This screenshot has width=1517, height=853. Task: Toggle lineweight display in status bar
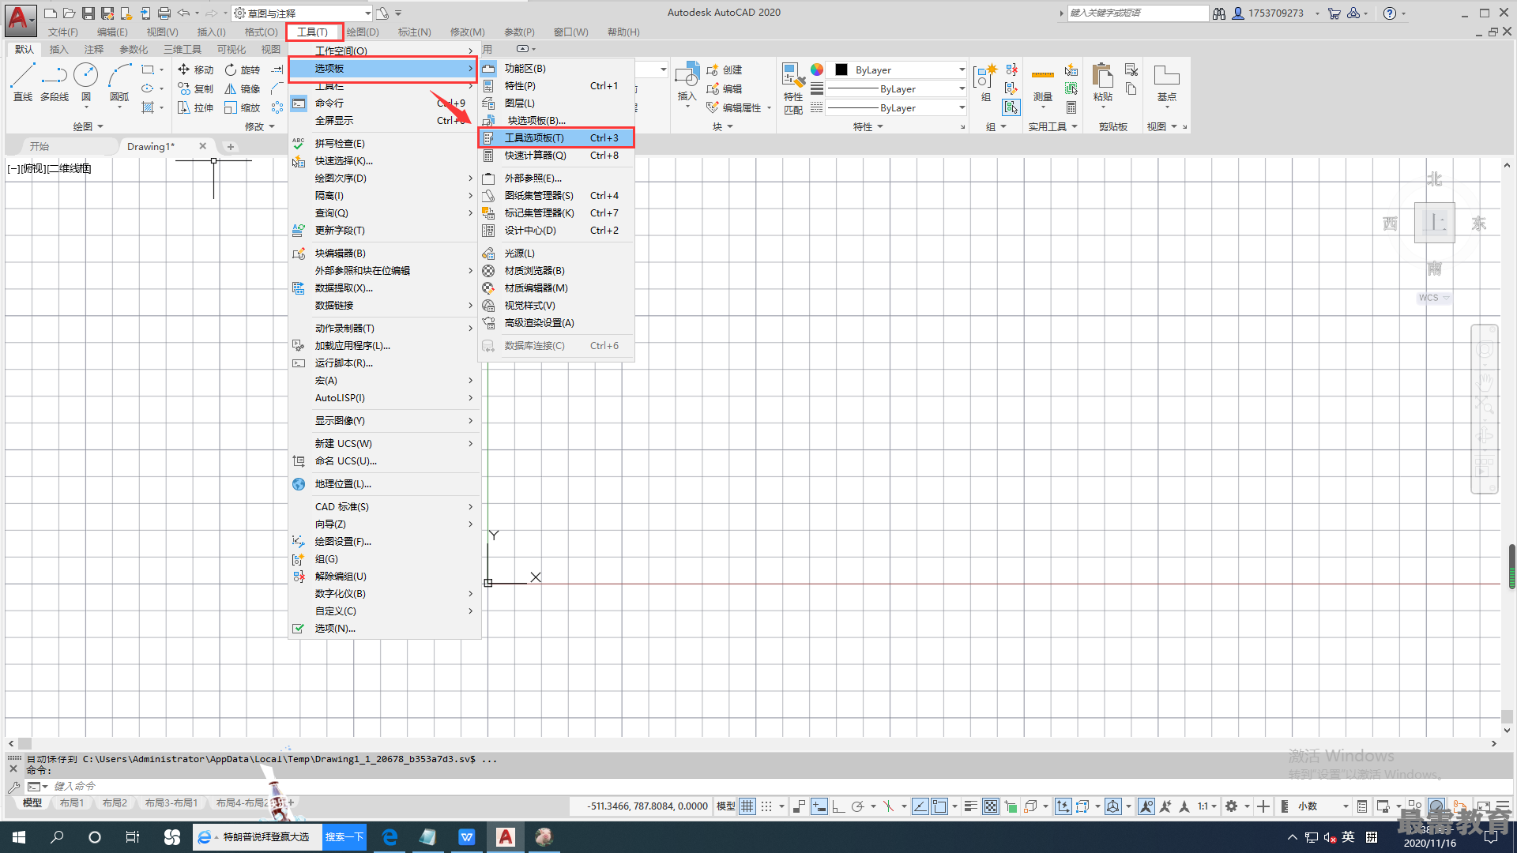click(971, 806)
